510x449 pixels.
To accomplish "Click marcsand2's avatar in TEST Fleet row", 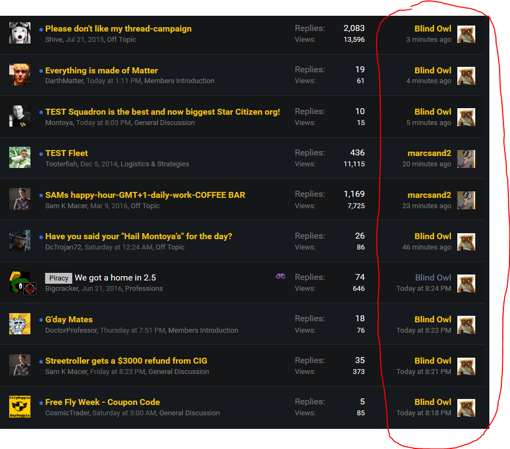I will tap(466, 158).
